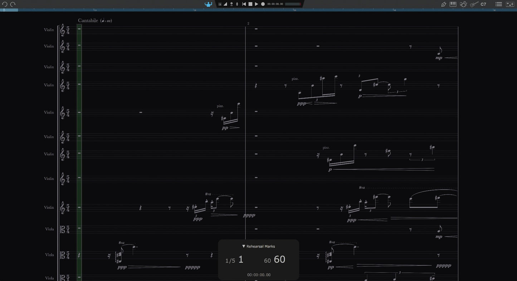Select the Pen writing tool
Viewport: 517px width, 281px height.
[444, 4]
